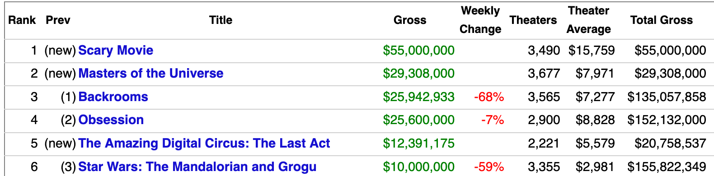The height and width of the screenshot is (176, 714).
Task: Open the Masters of the Universe link
Action: (x=151, y=73)
